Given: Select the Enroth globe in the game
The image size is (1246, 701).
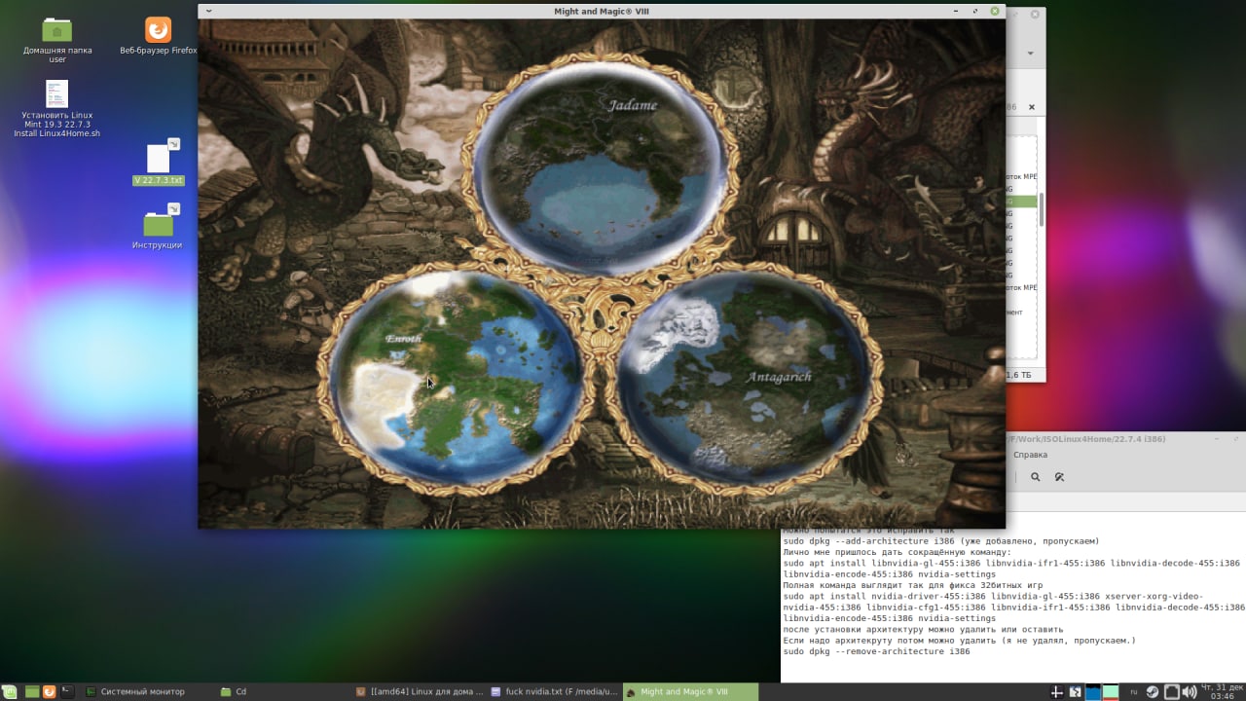Looking at the screenshot, I should (456, 378).
